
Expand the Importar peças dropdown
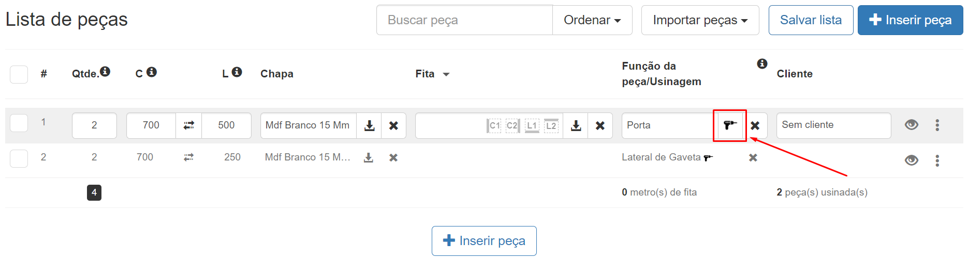pos(700,20)
